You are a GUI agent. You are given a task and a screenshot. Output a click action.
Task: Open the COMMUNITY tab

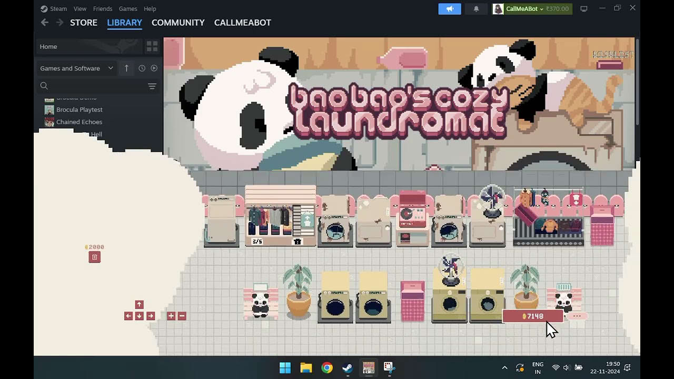click(178, 23)
